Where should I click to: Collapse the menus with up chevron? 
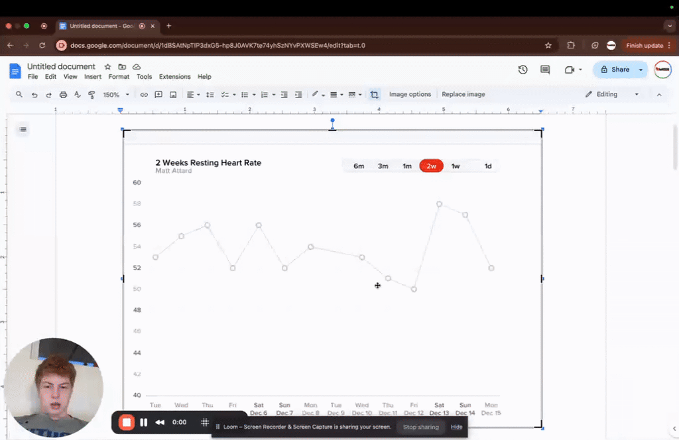pos(659,95)
